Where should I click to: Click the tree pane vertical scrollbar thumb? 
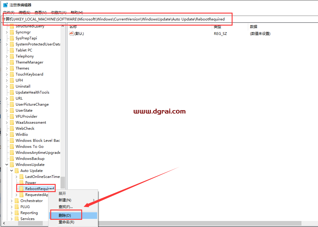pyautogui.click(x=63, y=182)
